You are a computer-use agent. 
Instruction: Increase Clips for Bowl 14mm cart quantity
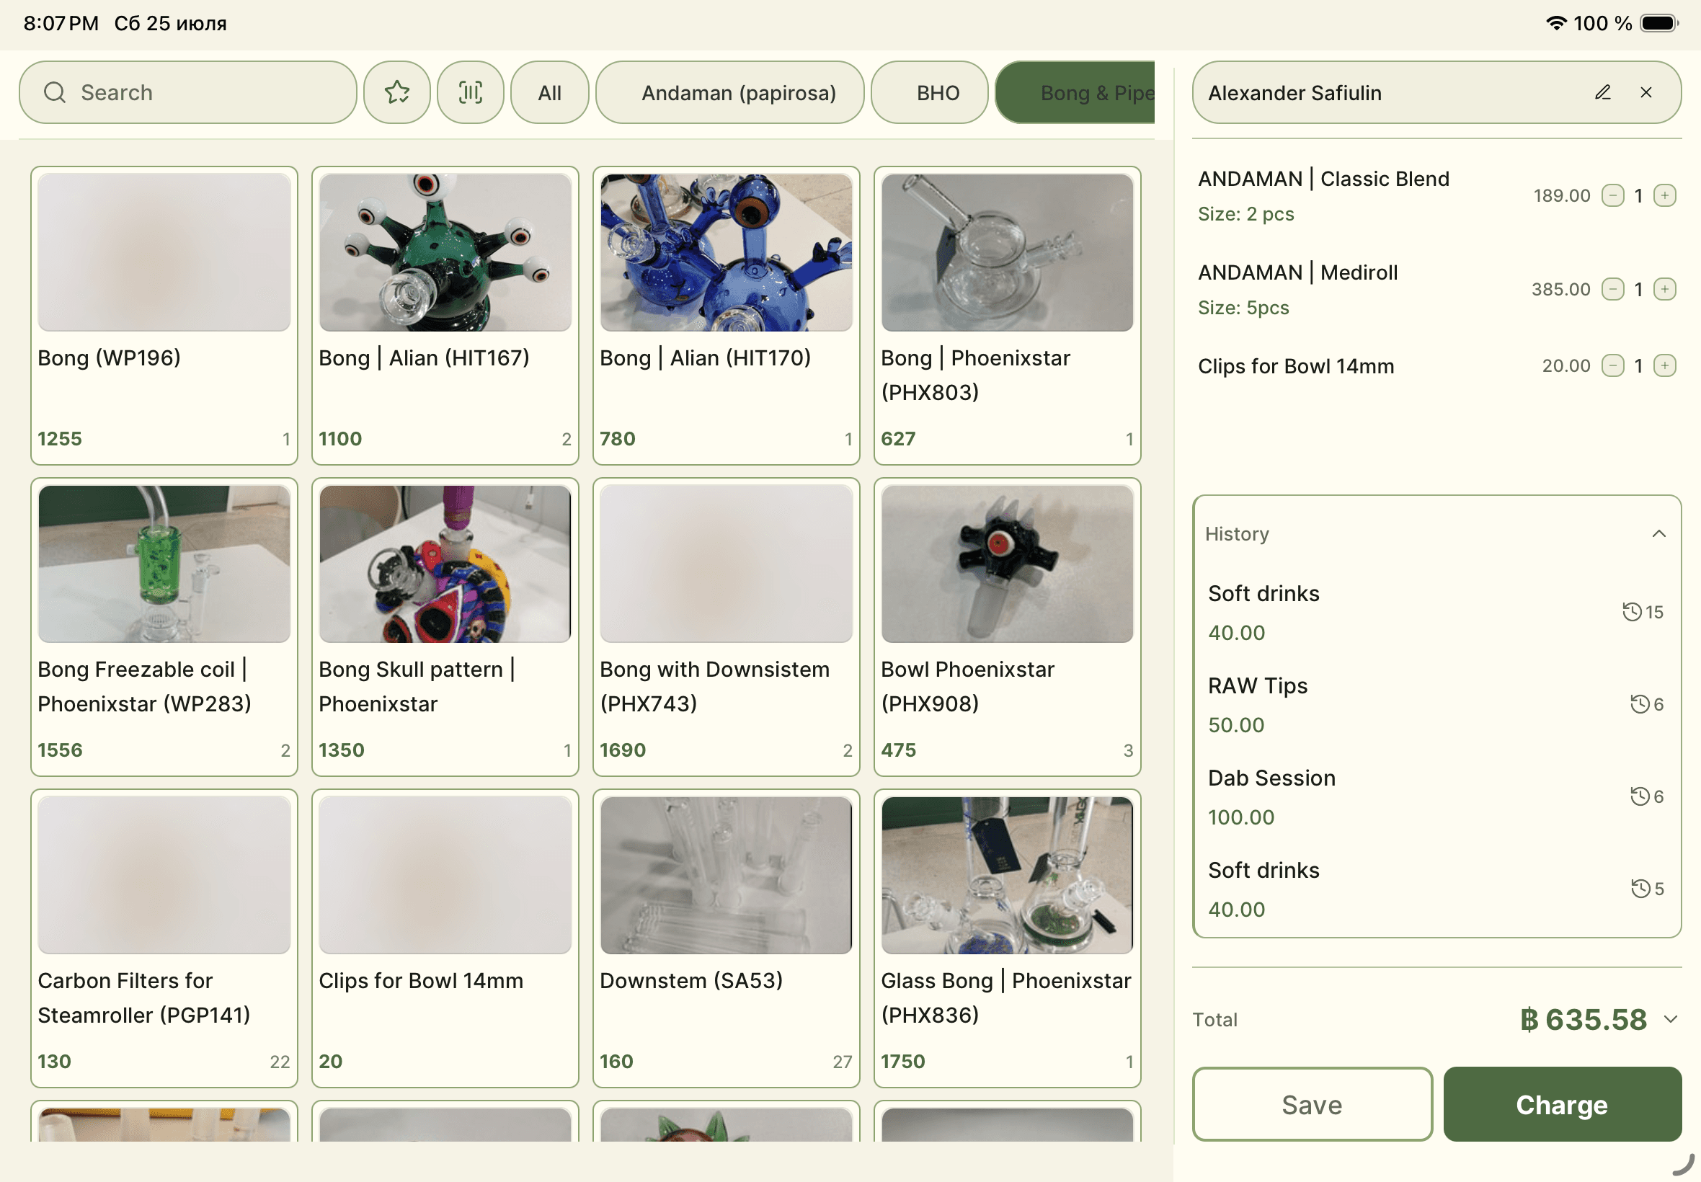(1664, 366)
